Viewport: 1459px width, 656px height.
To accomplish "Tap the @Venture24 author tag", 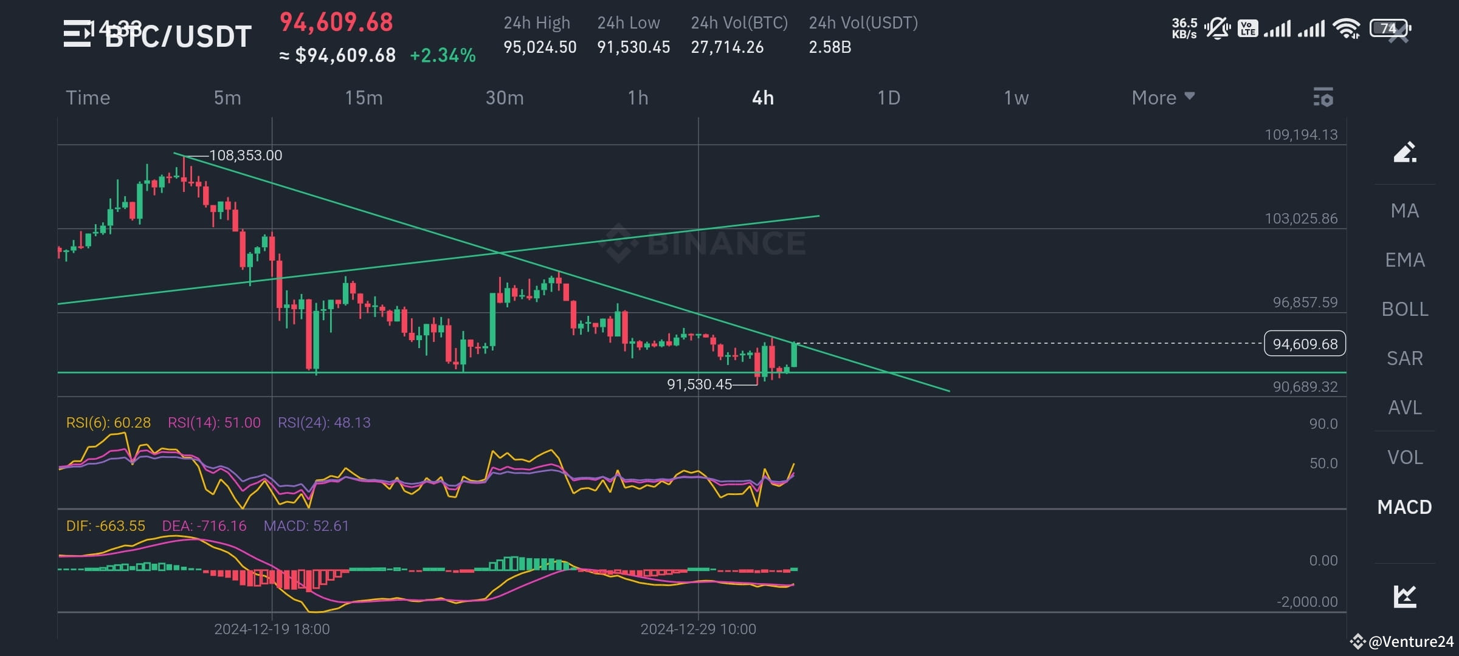I will (x=1410, y=641).
